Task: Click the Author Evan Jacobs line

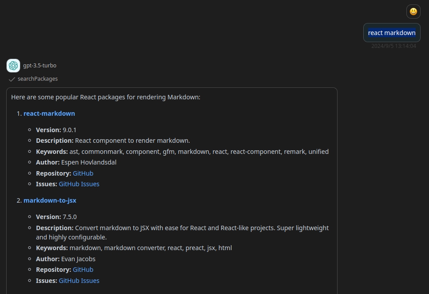Action: (x=66, y=259)
